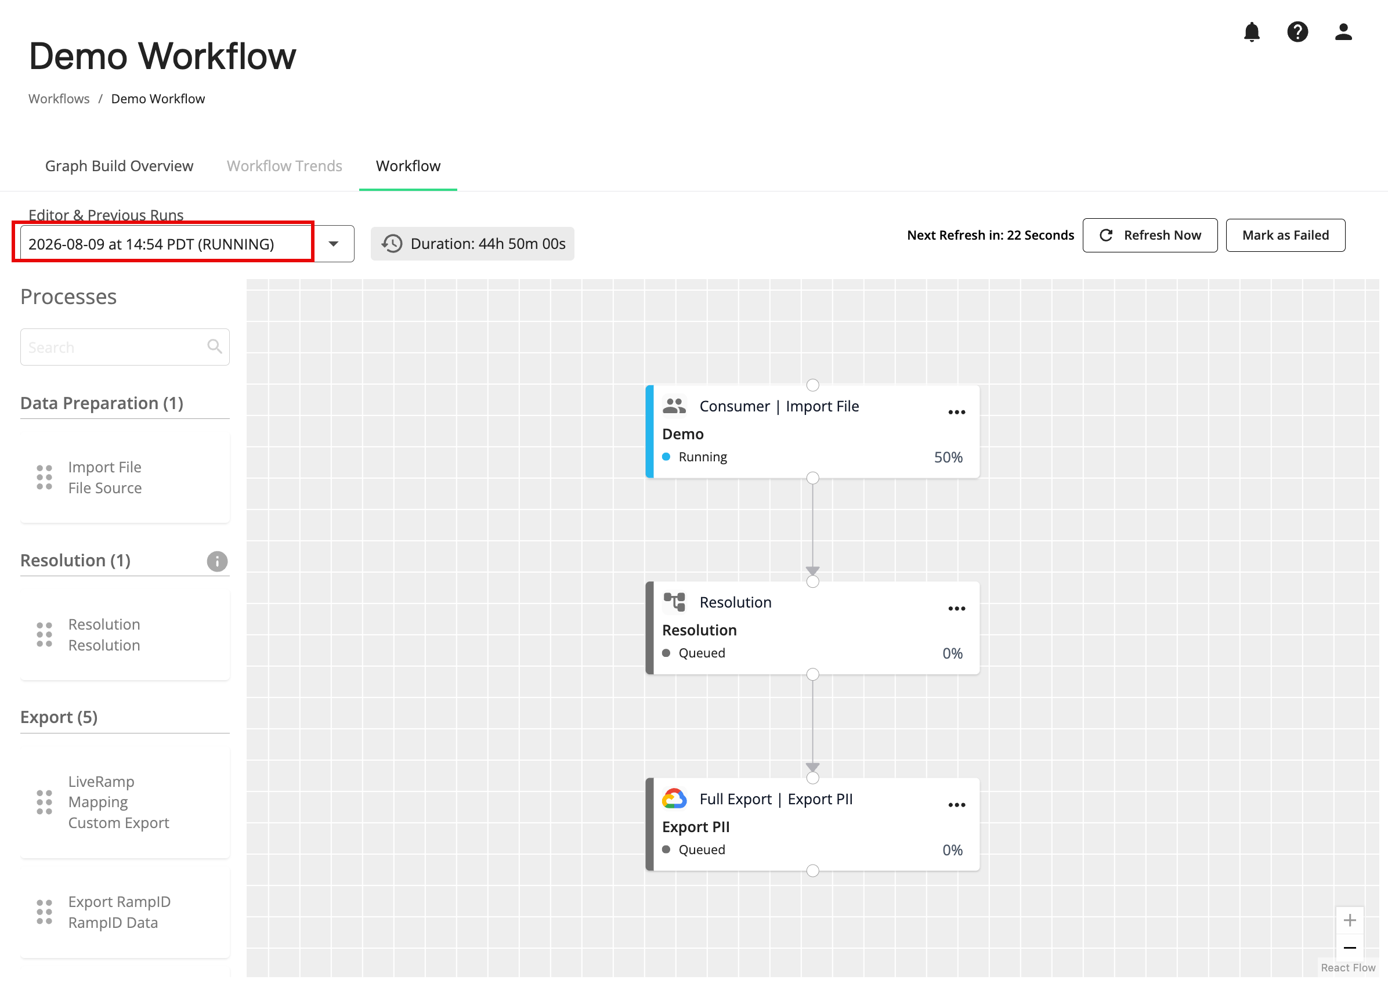Click the top connector handle of Consumer node

812,385
